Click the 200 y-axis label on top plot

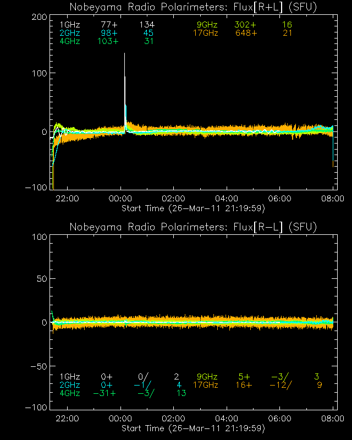(x=38, y=17)
